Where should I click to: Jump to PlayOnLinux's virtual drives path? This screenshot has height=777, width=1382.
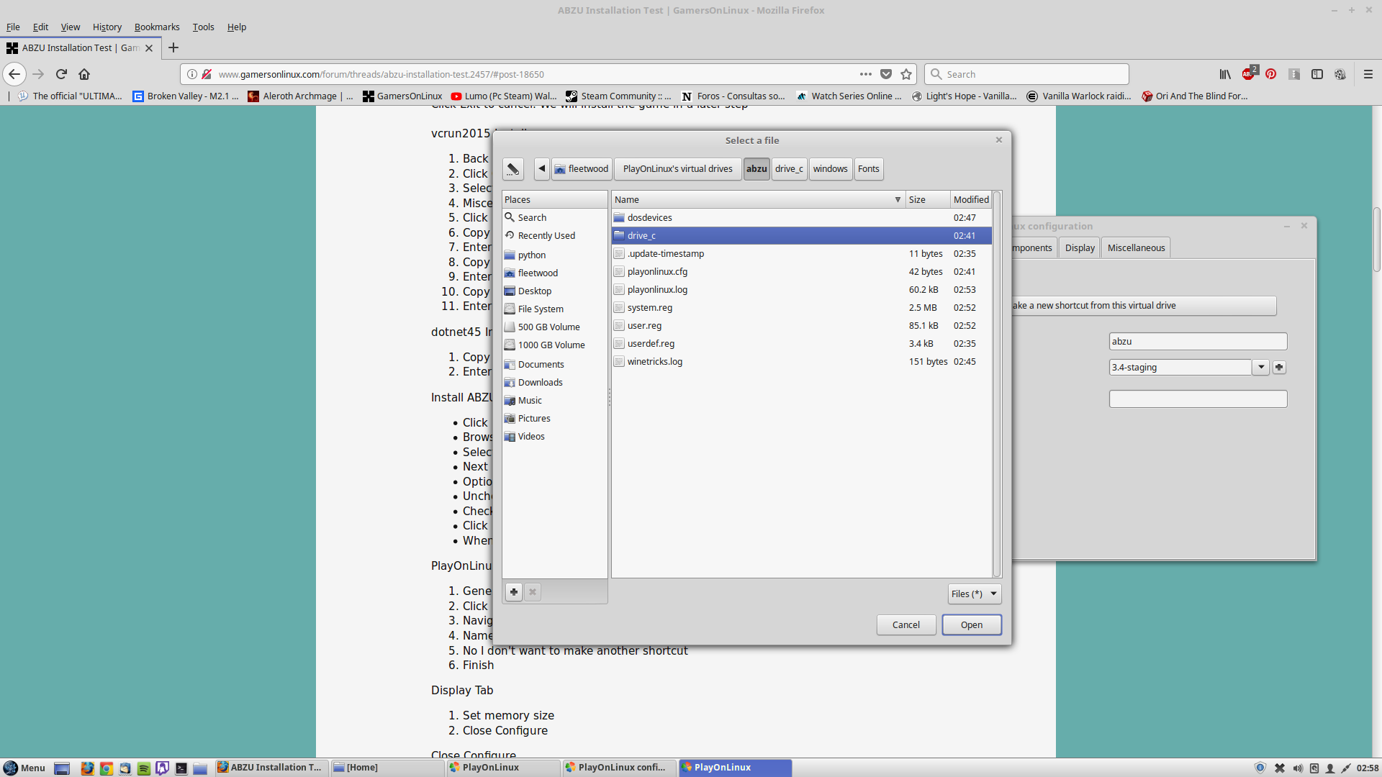[677, 169]
